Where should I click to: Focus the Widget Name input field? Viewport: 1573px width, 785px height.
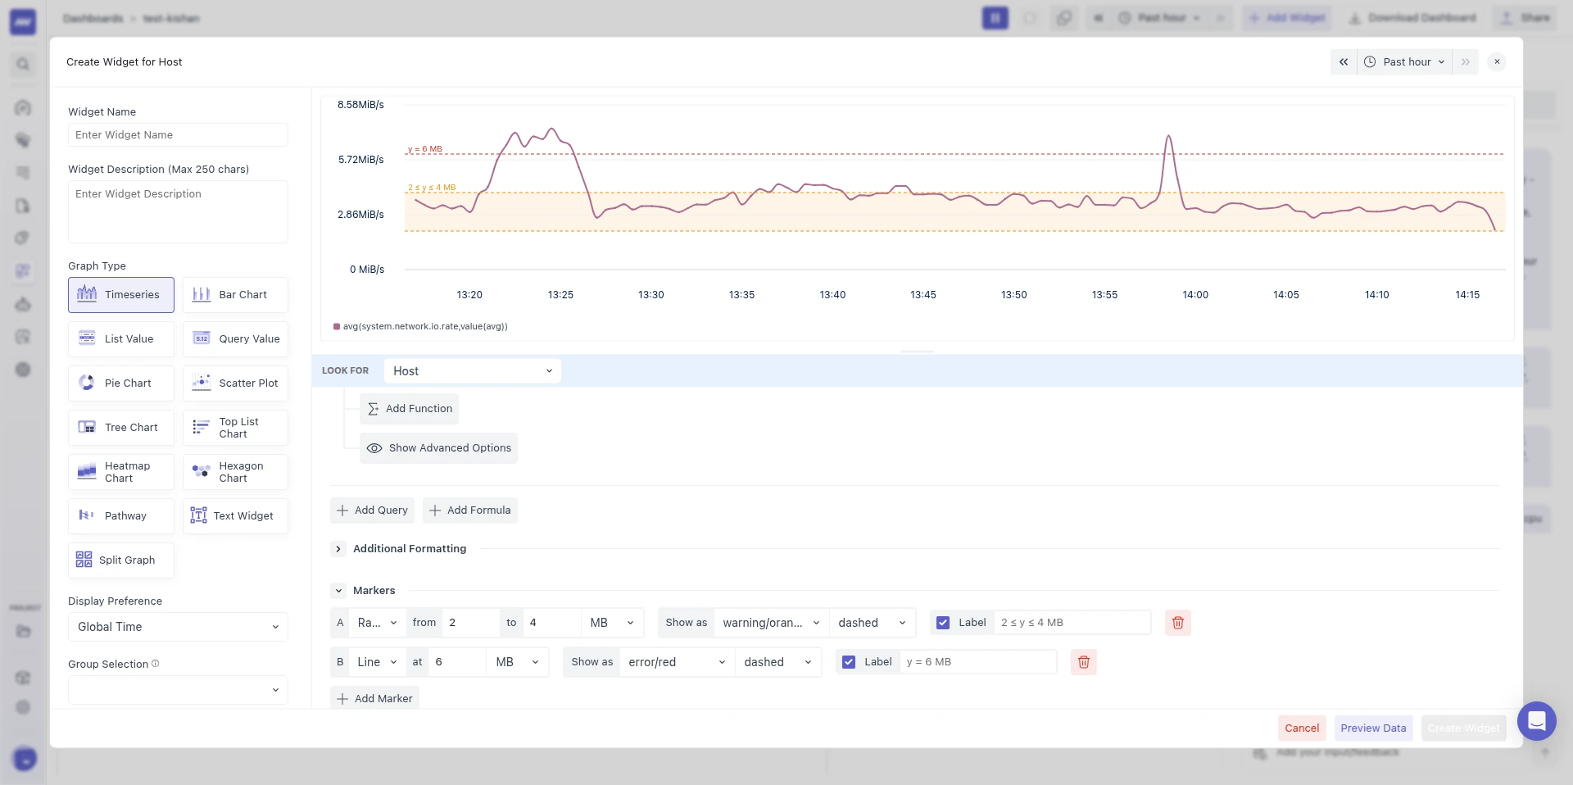178,135
